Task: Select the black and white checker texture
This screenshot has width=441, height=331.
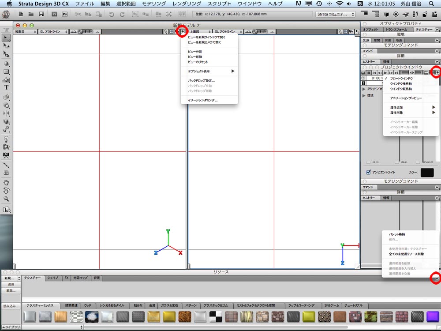Action: [216, 317]
